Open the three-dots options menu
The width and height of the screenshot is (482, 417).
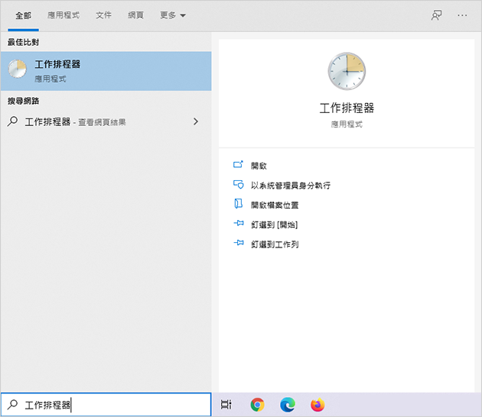click(x=462, y=15)
